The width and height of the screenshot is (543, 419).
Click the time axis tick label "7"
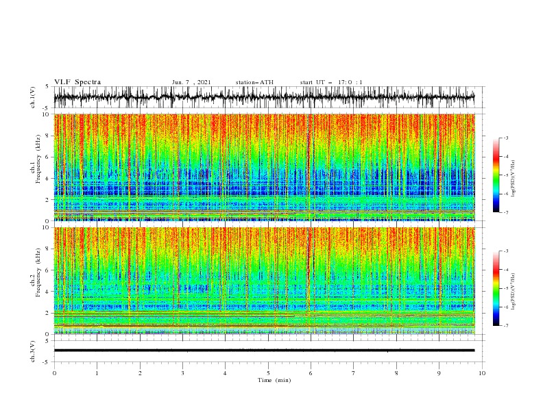[x=354, y=373]
